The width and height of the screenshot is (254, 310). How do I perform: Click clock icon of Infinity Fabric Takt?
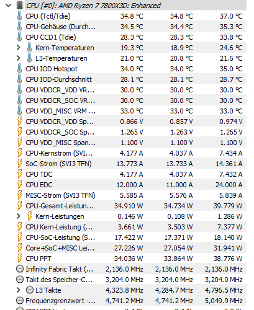[20, 269]
